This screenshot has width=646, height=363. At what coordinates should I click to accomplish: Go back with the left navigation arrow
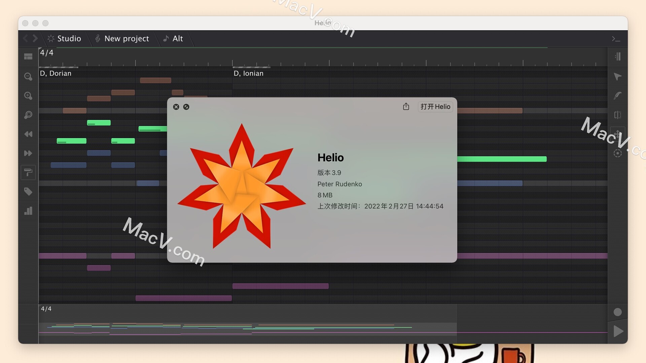(25, 38)
